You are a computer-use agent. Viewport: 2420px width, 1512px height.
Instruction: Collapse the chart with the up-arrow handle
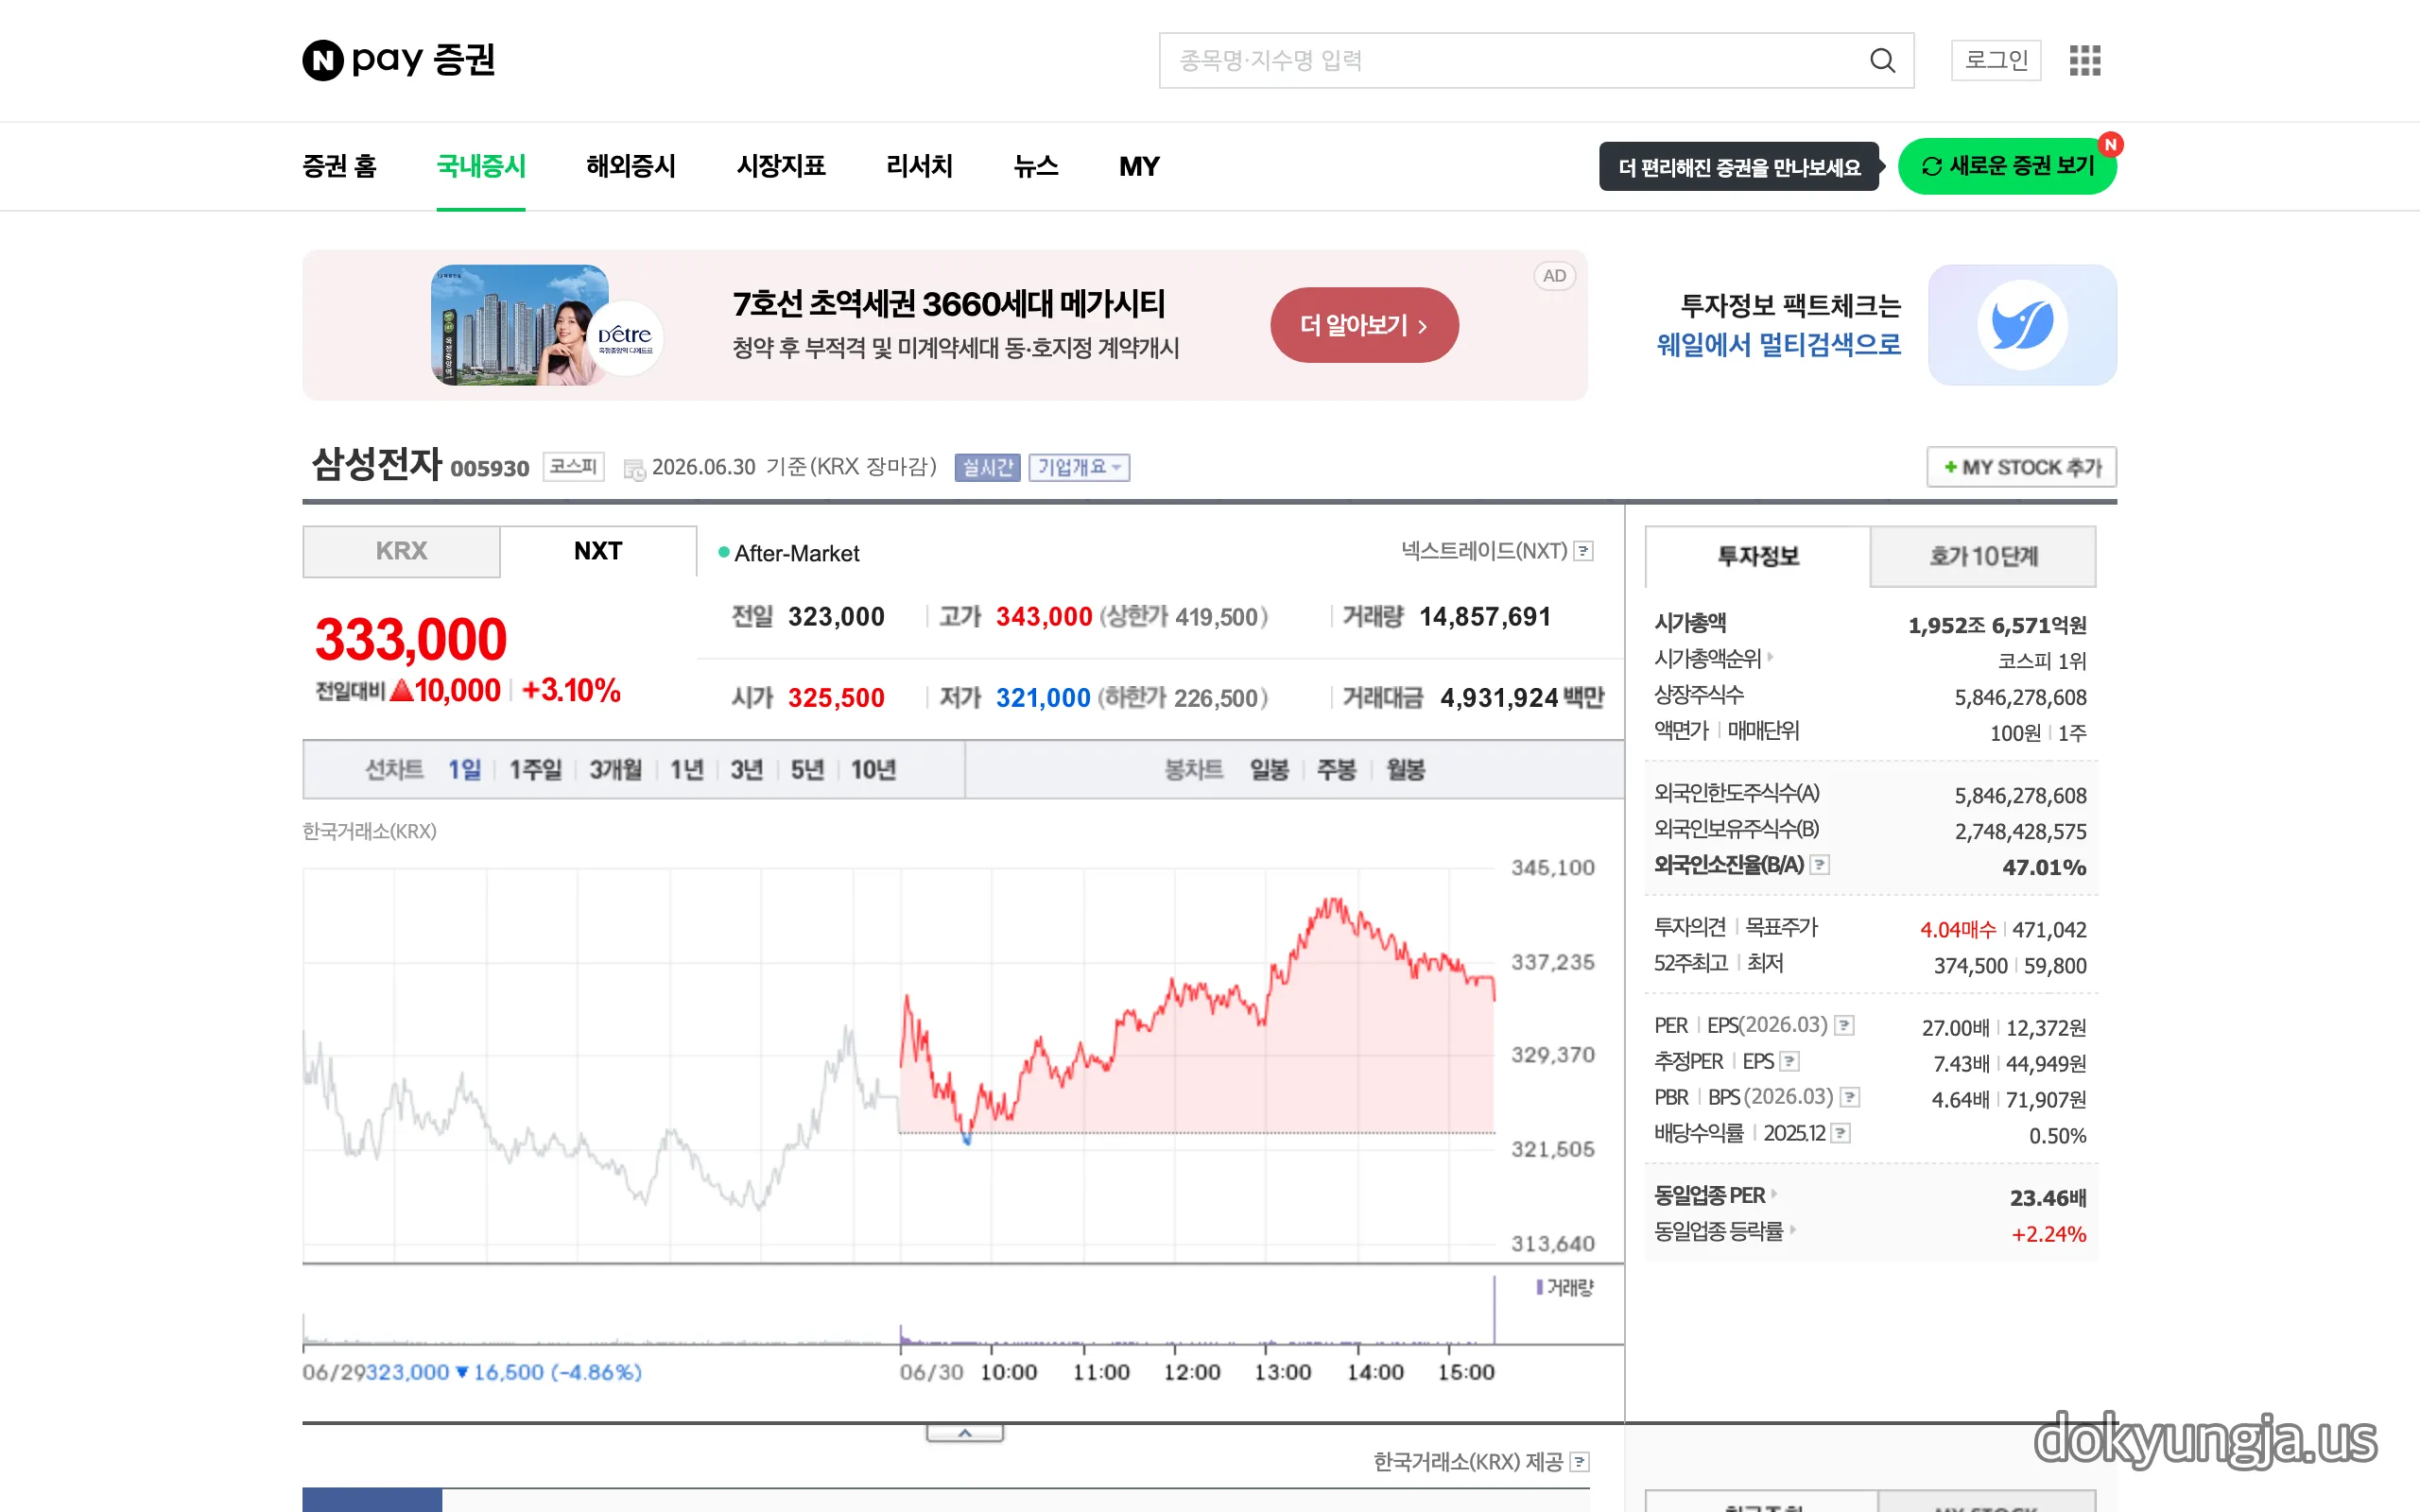point(965,1434)
